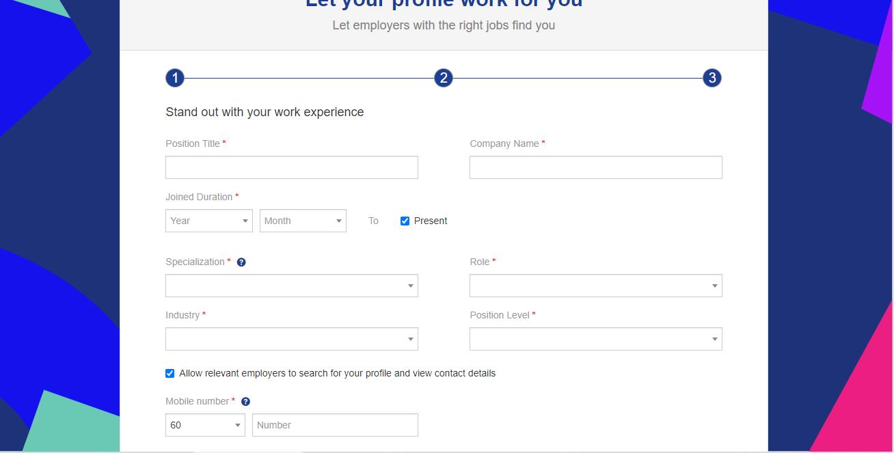Toggle the allow employers to search checkbox
Screen dimensions: 894x453
click(170, 373)
